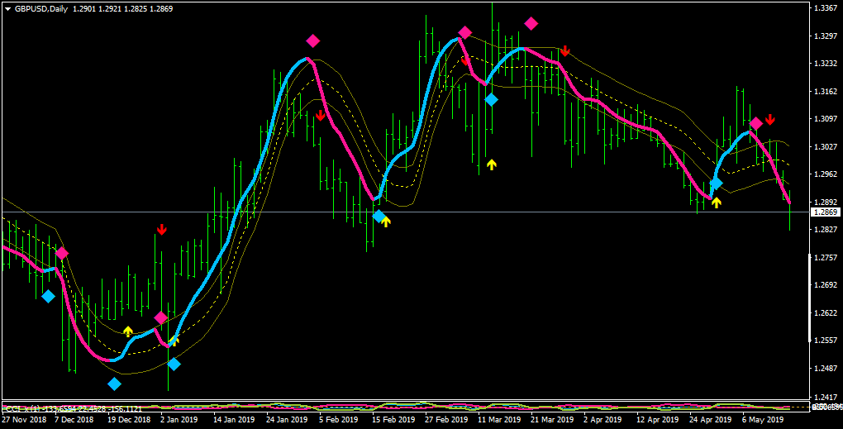Click the 1.2892 price scale label
The width and height of the screenshot is (843, 429).
pos(824,203)
